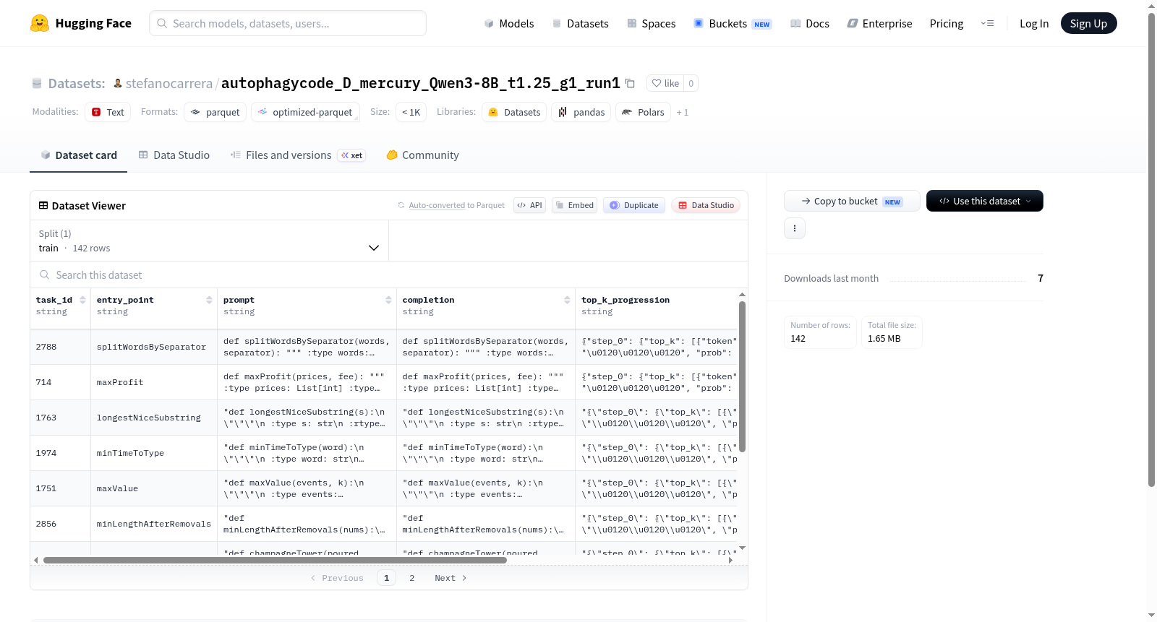Go to Spaces
The height and width of the screenshot is (622, 1157).
pos(651,23)
